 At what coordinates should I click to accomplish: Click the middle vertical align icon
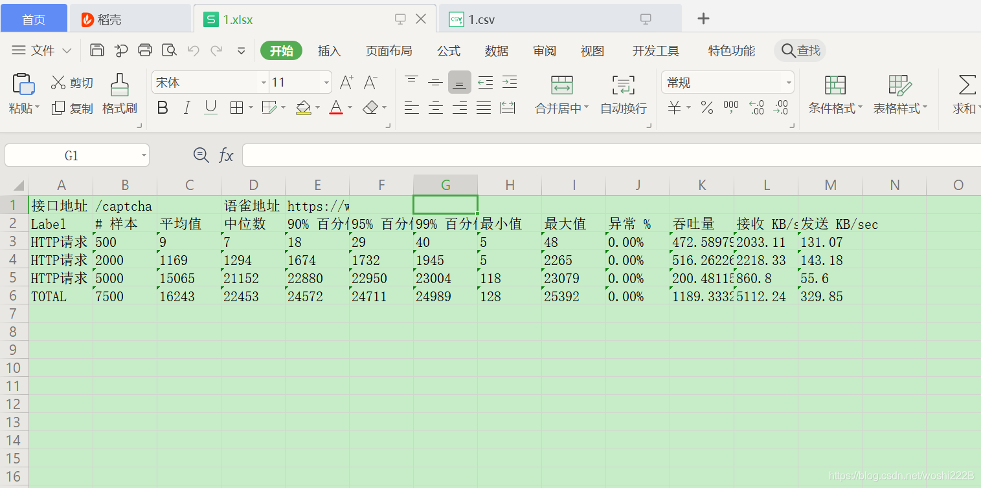point(435,82)
